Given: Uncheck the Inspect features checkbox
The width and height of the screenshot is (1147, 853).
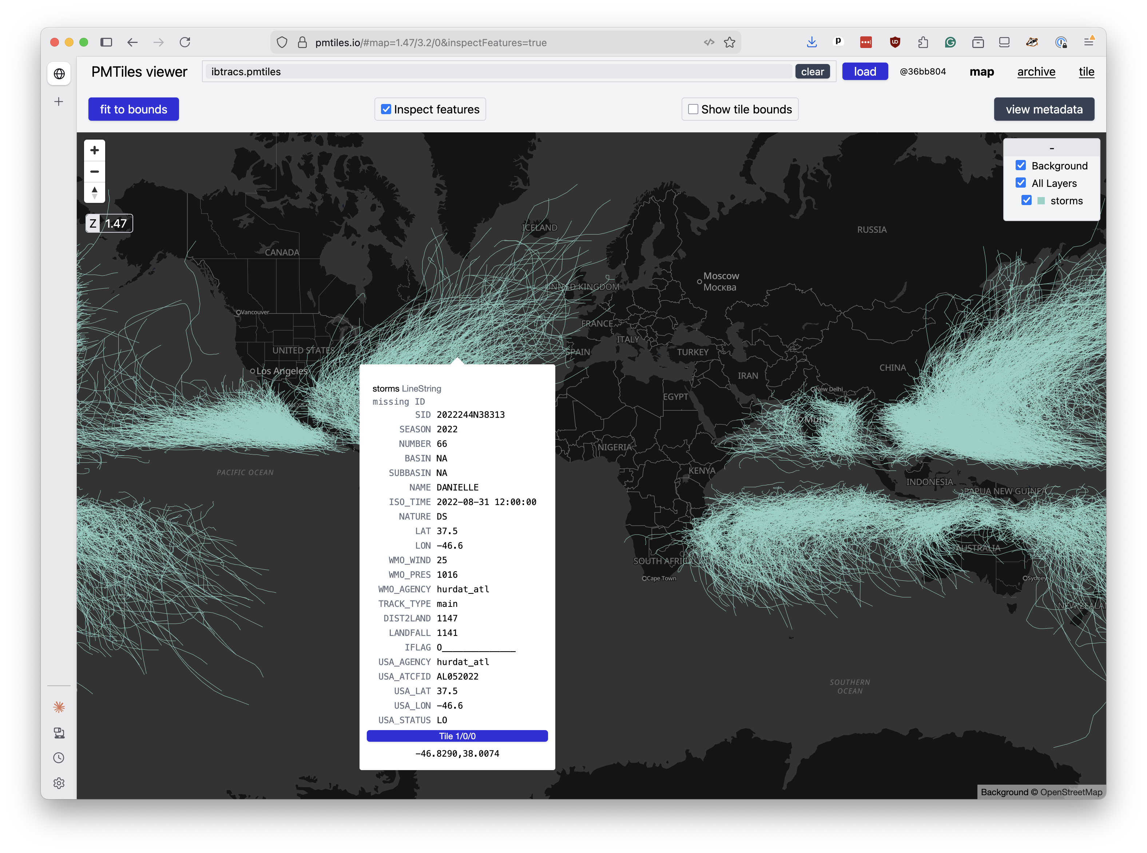Looking at the screenshot, I should 386,109.
